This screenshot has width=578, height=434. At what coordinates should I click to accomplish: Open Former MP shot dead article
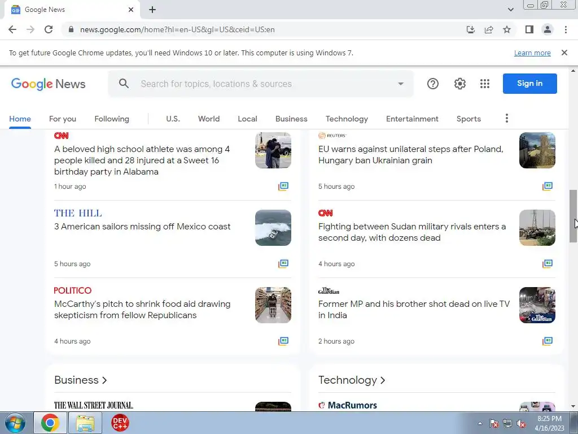tap(414, 310)
